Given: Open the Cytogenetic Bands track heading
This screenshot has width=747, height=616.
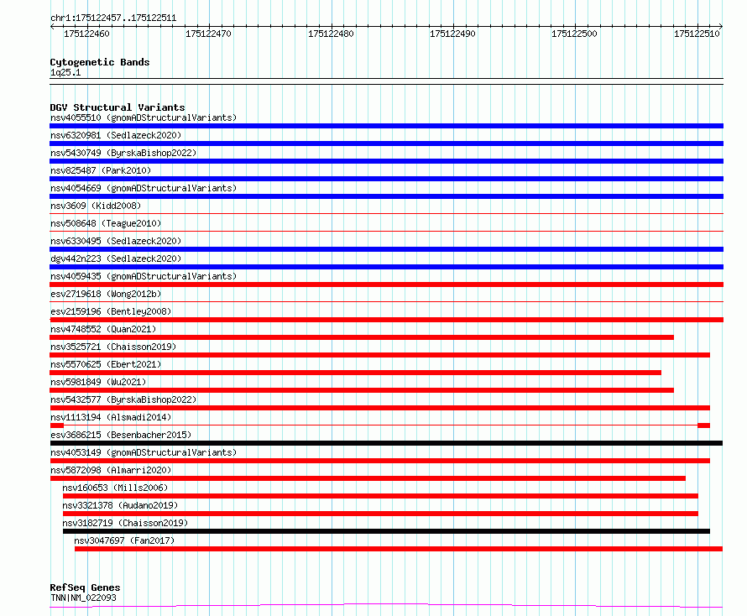Looking at the screenshot, I should tap(100, 62).
